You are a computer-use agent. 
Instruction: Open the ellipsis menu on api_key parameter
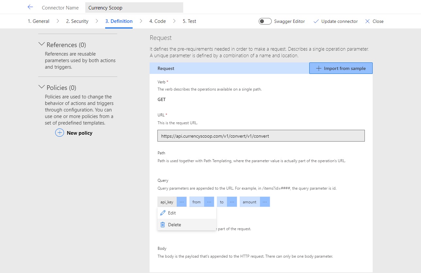tap(182, 202)
